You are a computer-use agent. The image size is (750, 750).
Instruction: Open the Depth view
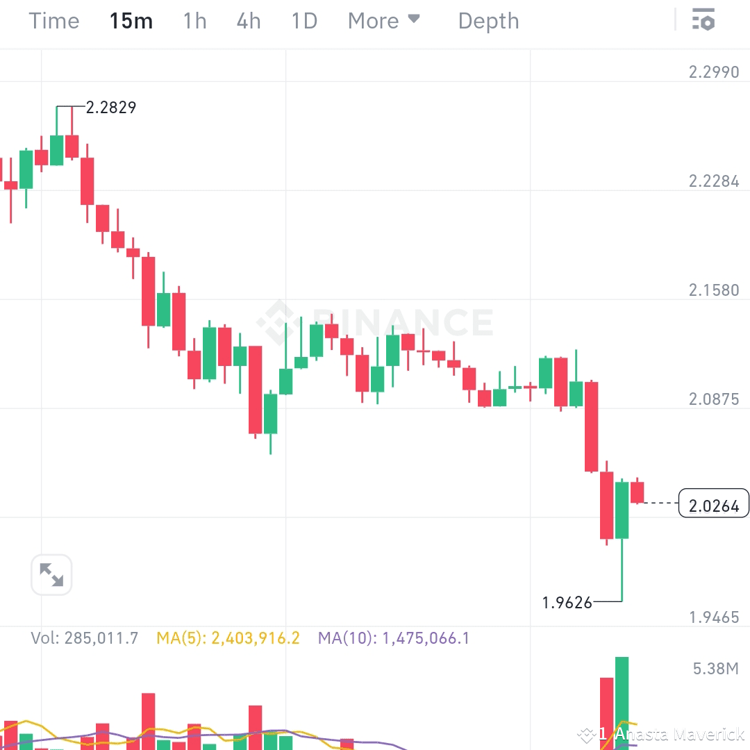[x=488, y=21]
